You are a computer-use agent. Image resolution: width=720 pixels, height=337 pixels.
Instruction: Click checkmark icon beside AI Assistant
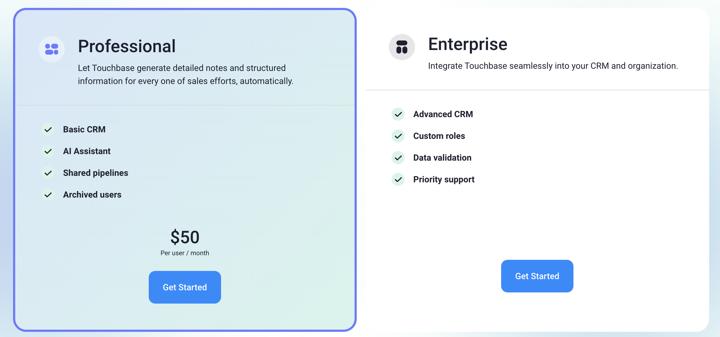(x=48, y=151)
